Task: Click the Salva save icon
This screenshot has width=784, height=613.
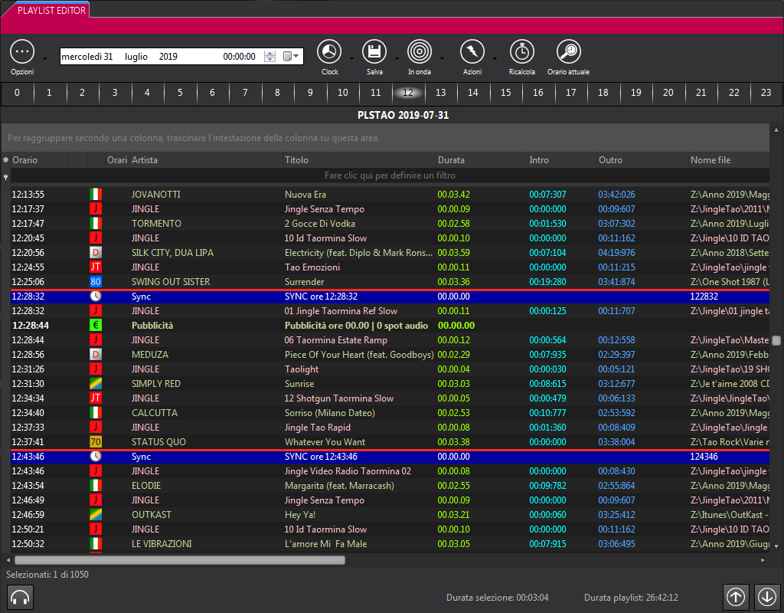Action: (374, 52)
